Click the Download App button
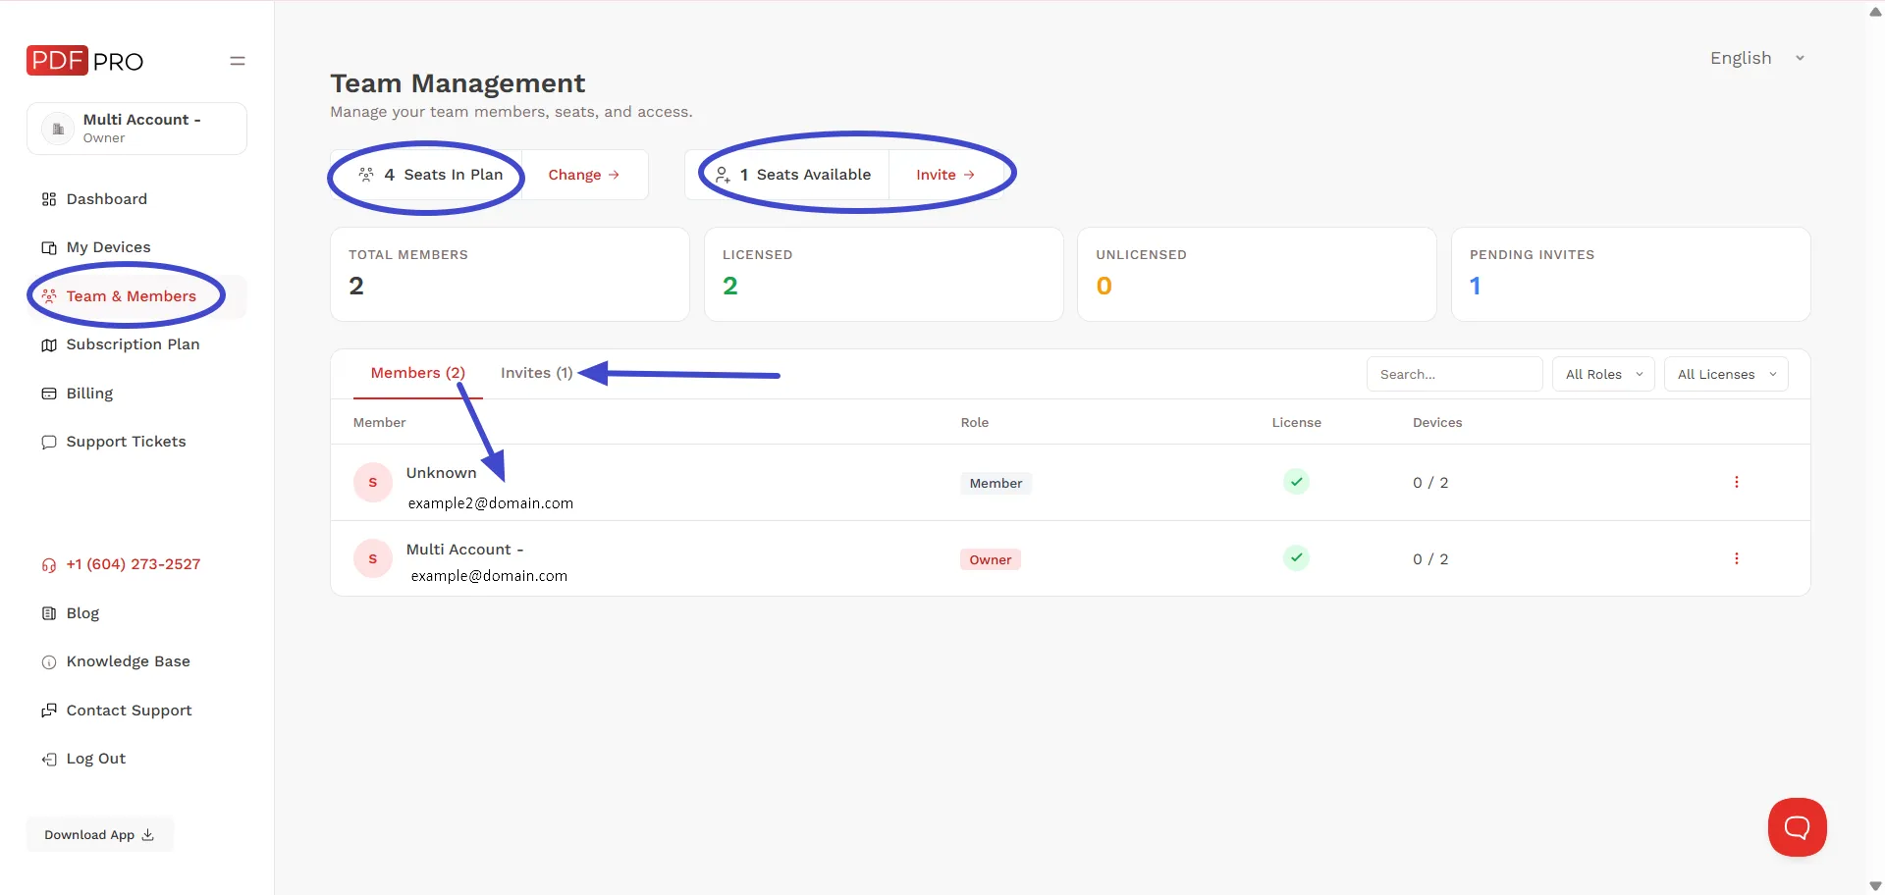 pos(100,835)
